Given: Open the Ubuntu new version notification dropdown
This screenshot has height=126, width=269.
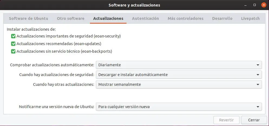Looking at the screenshot, I should [x=179, y=107].
